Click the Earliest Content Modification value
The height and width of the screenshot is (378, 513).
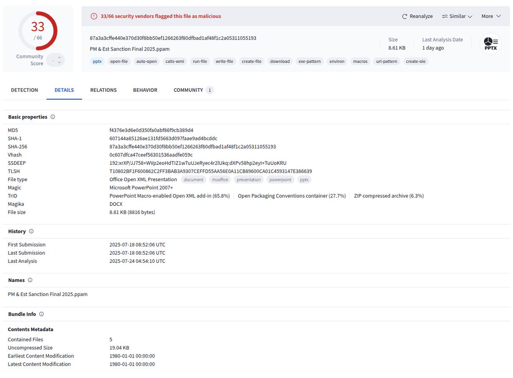tap(132, 356)
